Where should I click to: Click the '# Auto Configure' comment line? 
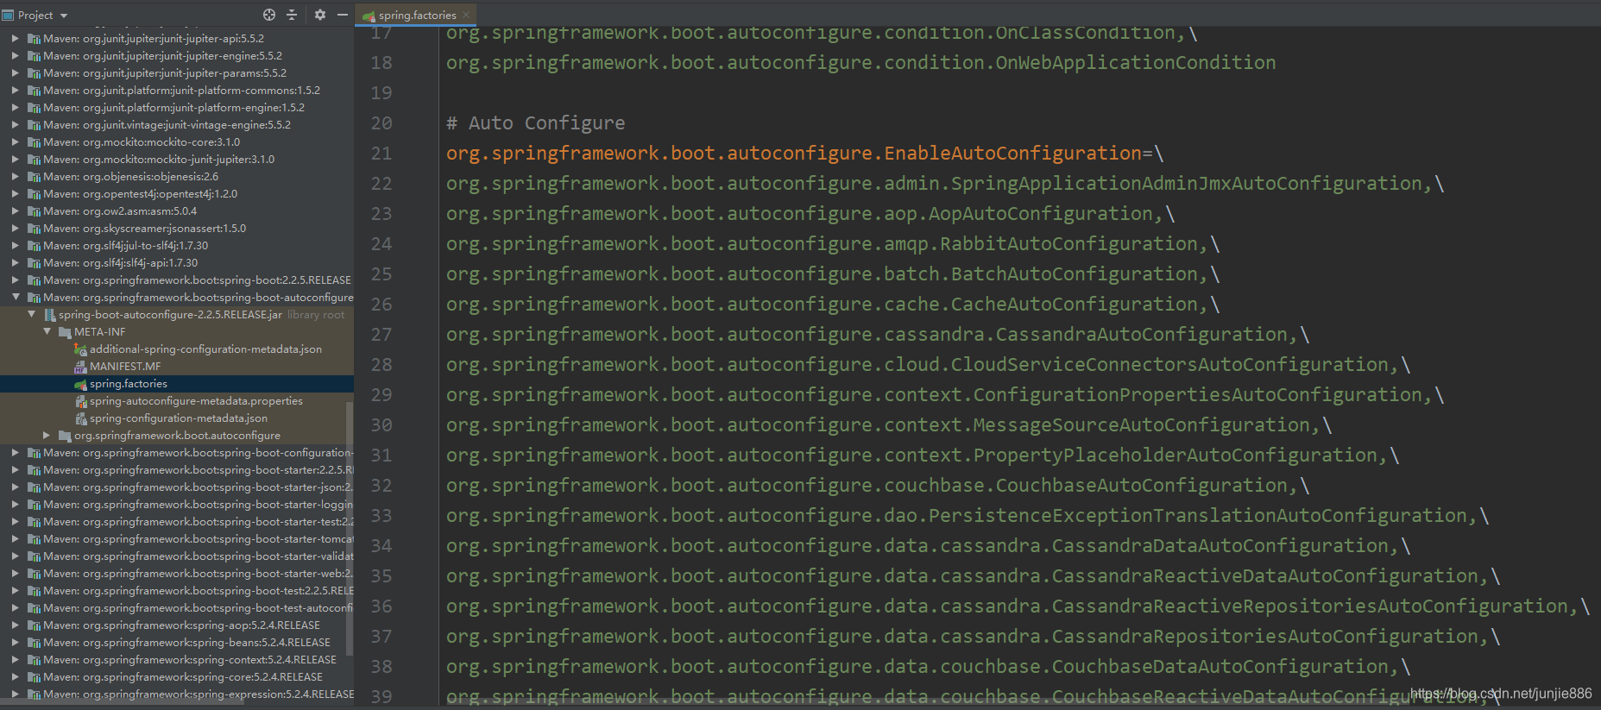coord(535,123)
